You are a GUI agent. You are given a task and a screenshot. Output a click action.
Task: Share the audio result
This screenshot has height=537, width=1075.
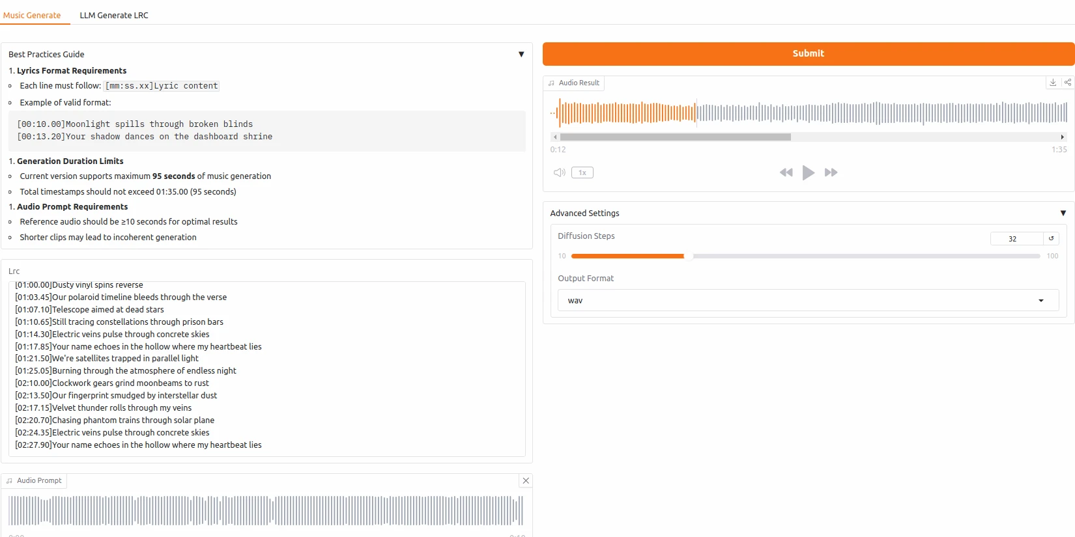[x=1067, y=83]
